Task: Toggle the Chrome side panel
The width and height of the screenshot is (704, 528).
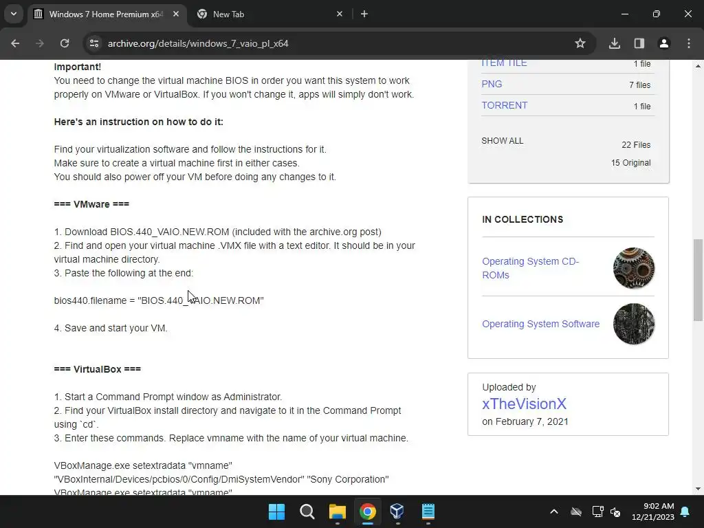Action: point(639,43)
